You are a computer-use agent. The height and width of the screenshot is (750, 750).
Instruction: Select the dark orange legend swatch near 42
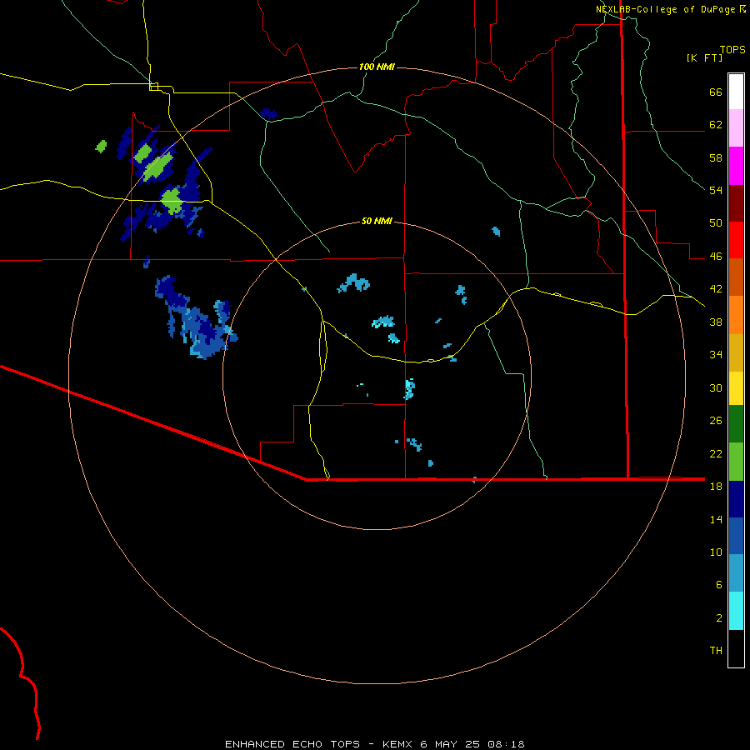[x=736, y=277]
